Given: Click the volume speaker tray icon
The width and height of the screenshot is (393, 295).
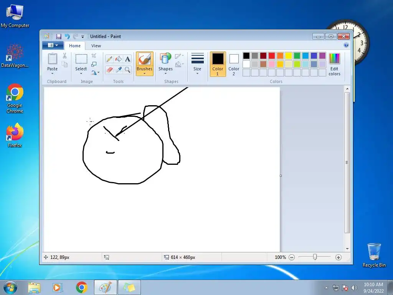Looking at the screenshot, I should (x=354, y=288).
